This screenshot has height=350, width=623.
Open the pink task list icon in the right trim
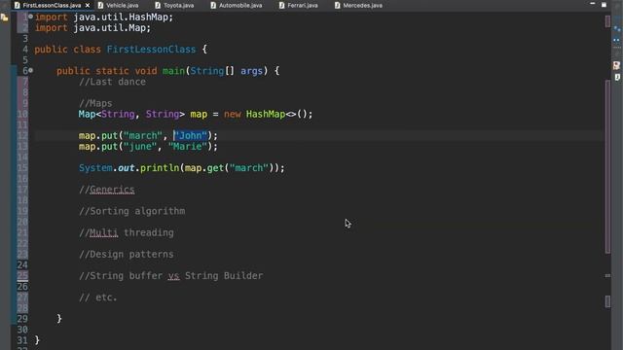[616, 65]
